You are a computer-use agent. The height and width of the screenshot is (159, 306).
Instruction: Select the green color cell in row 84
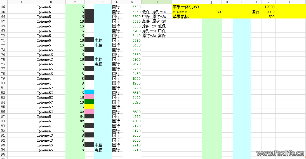[89, 102]
